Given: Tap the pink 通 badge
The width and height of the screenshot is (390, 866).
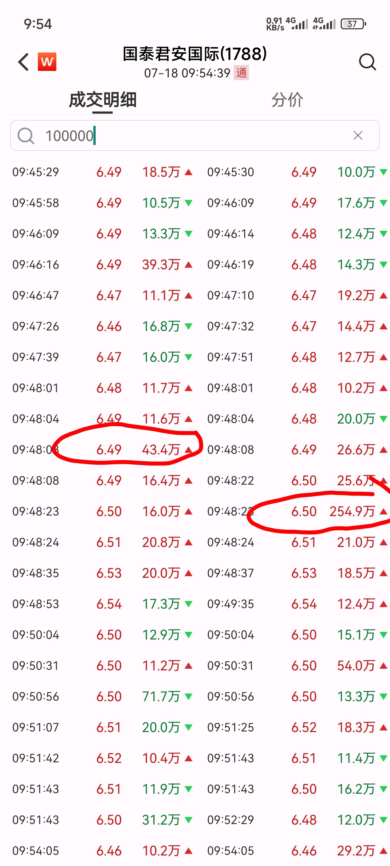Looking at the screenshot, I should (x=241, y=73).
